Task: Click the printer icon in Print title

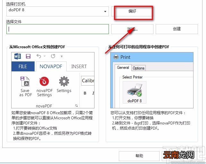Action: [x=116, y=57]
